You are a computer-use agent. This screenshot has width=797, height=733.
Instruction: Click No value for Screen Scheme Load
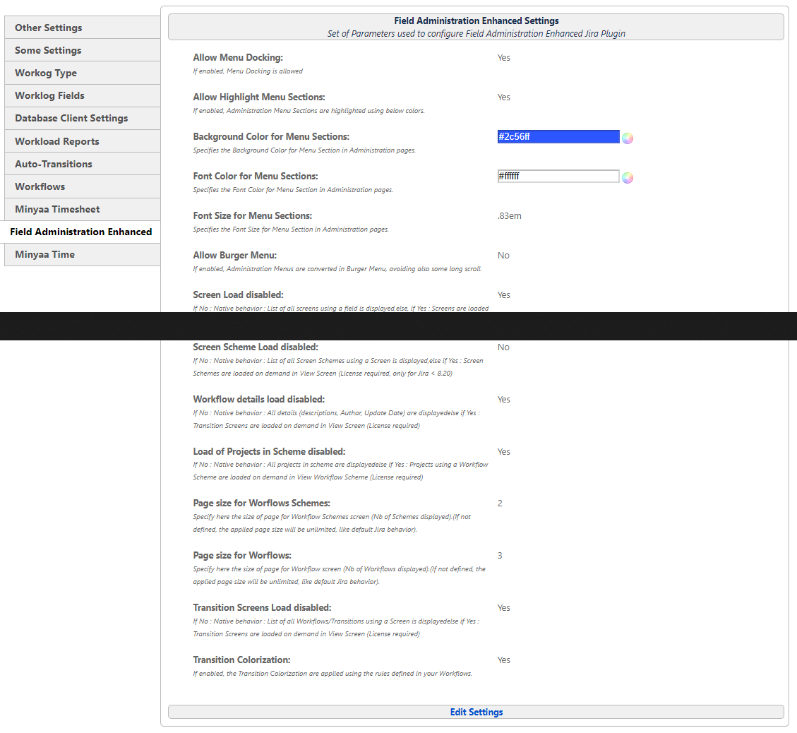coord(503,347)
